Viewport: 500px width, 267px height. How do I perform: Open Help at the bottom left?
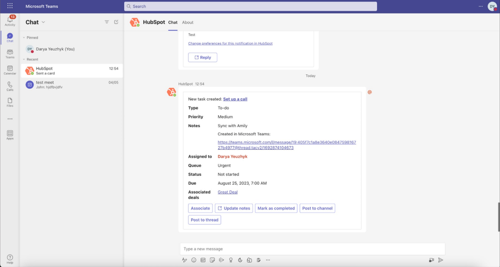coord(10,259)
